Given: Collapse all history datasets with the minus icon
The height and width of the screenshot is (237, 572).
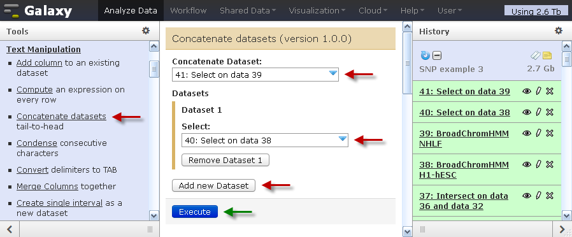Looking at the screenshot, I should [437, 56].
